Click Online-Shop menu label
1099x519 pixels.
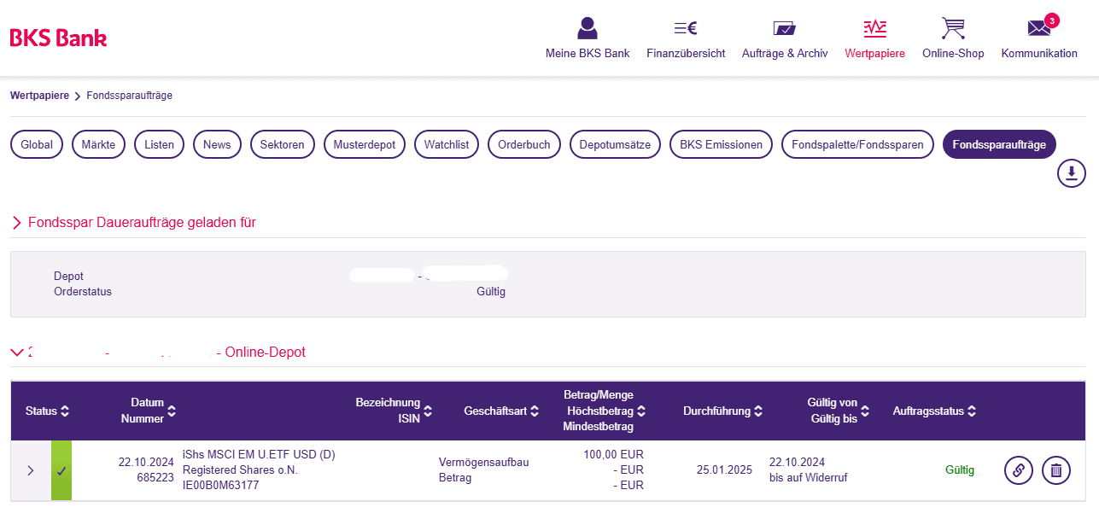(x=953, y=53)
